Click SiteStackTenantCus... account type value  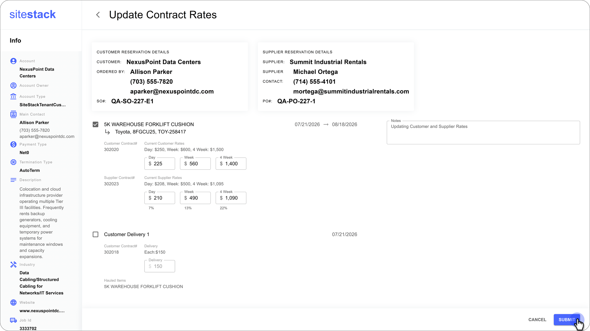pyautogui.click(x=42, y=105)
